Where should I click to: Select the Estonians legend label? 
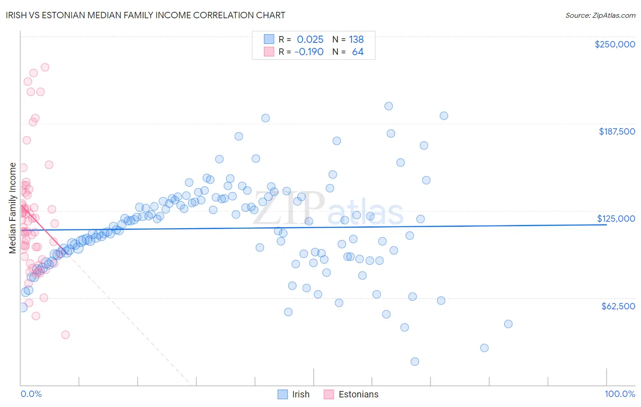[x=359, y=394]
